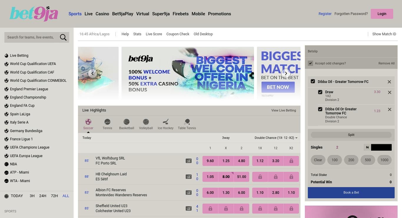Filter events by 3H
This screenshot has width=402, height=218.
[32, 196]
